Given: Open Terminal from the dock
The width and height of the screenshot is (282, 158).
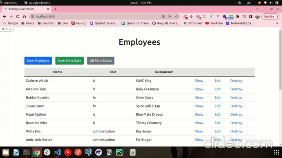Looking at the screenshot, I should (x=27, y=152).
